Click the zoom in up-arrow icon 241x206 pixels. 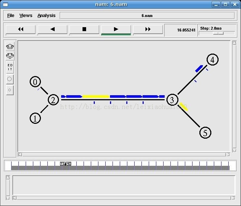(10, 46)
